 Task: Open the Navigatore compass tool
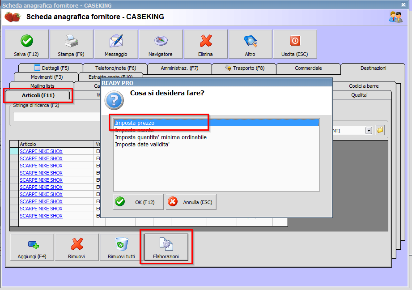coord(161,44)
